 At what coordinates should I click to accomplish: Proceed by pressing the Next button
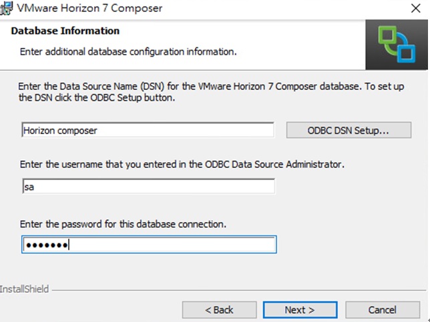299,310
